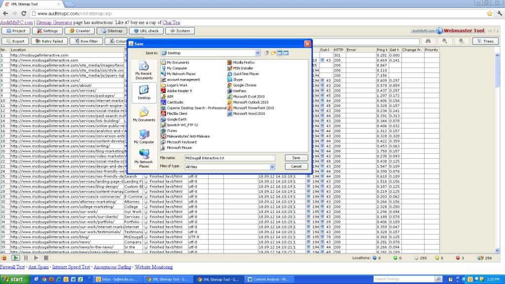This screenshot has width=505, height=284.
Task: Switch to Details view in Save dialog
Action: pos(286,53)
